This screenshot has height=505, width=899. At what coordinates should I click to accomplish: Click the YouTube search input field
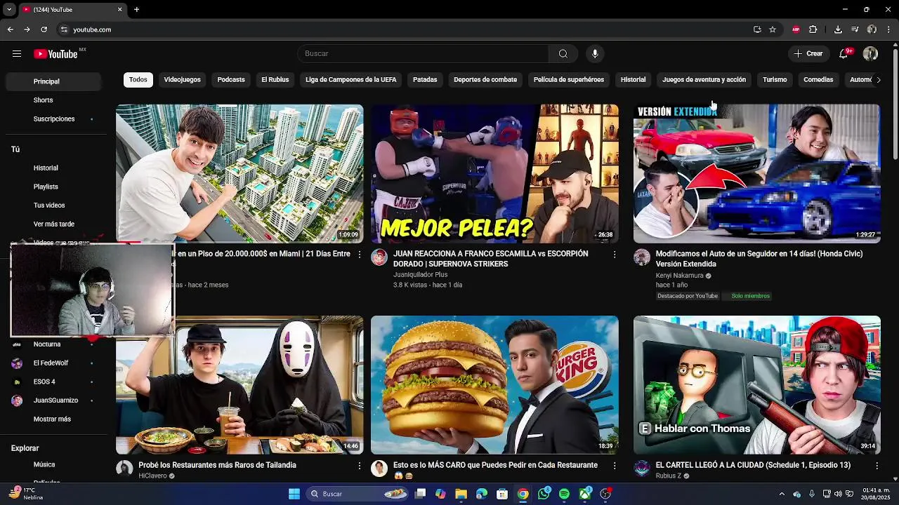pyautogui.click(x=423, y=54)
